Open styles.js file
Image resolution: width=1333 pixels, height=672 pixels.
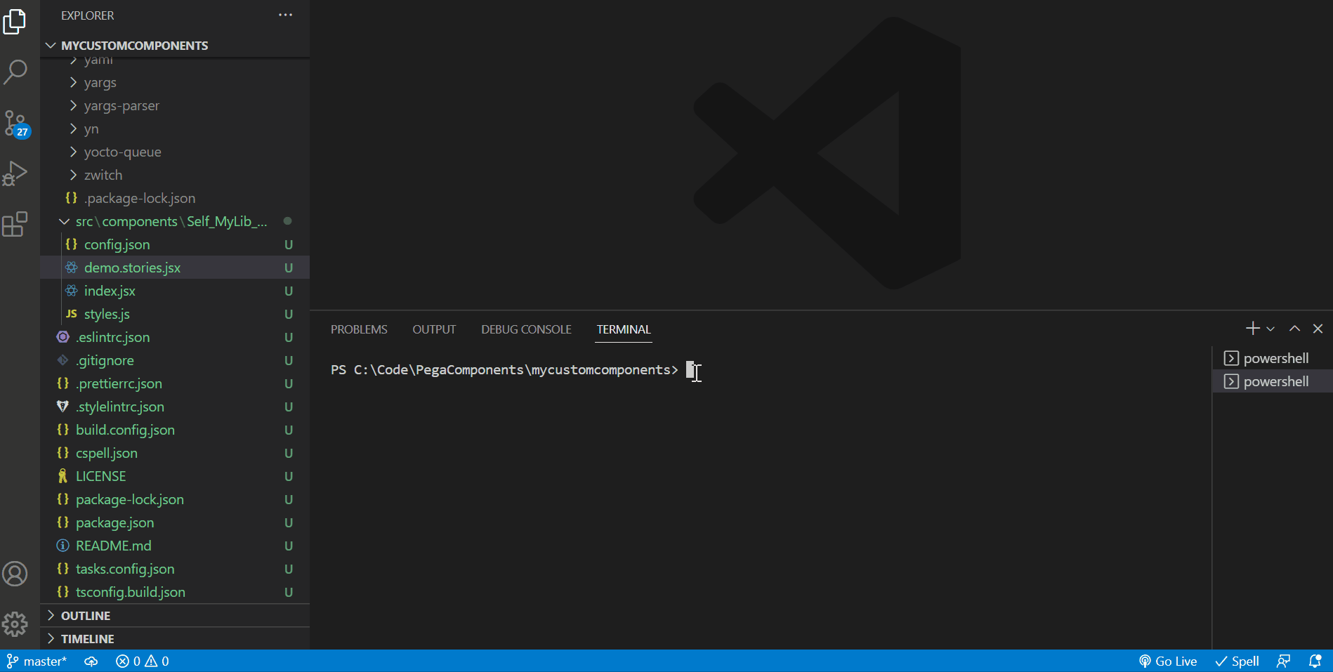click(175, 315)
